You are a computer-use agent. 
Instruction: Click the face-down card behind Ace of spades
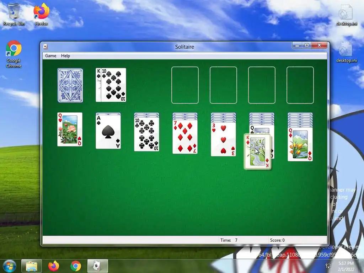pyautogui.click(x=108, y=113)
